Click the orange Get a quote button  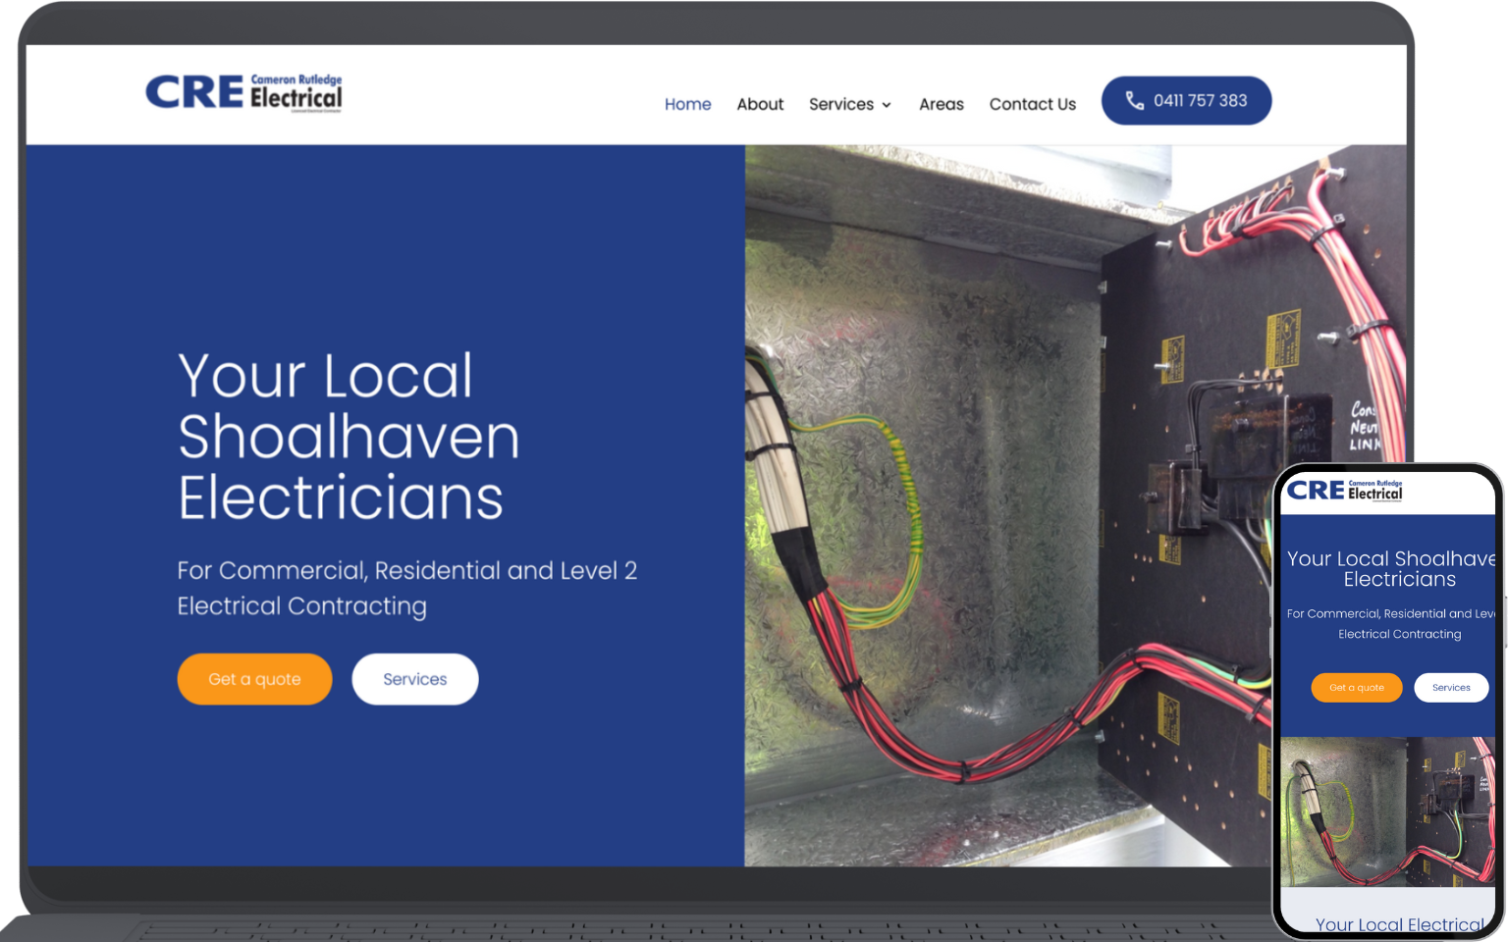tap(254, 679)
